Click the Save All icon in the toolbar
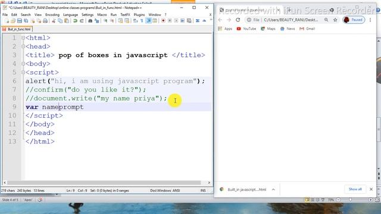The image size is (381, 214). (x=26, y=21)
